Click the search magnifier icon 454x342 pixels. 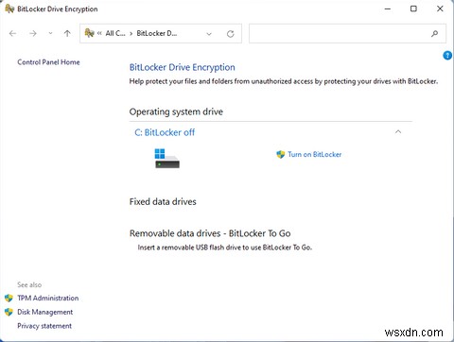click(434, 33)
